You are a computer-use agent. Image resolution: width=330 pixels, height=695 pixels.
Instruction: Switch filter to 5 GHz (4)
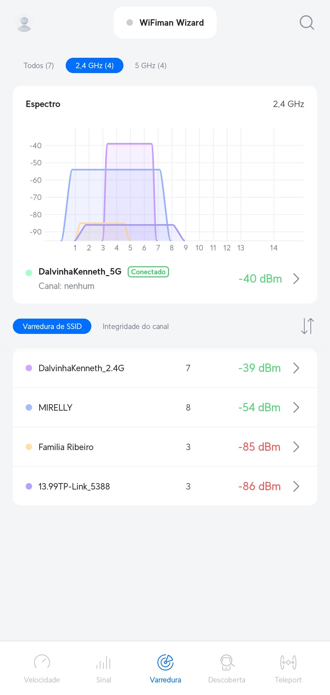coord(151,65)
